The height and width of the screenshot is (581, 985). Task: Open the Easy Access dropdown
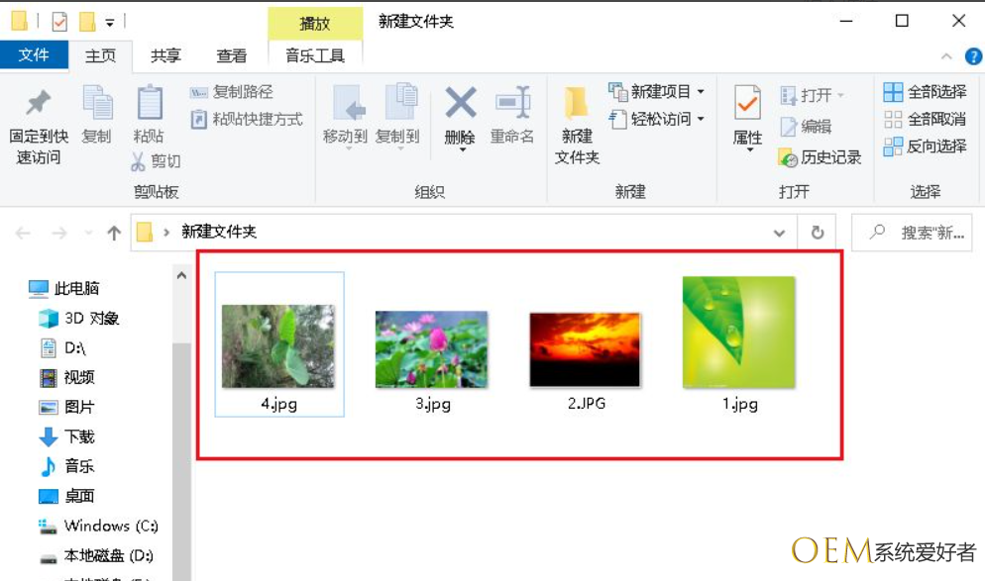click(701, 120)
